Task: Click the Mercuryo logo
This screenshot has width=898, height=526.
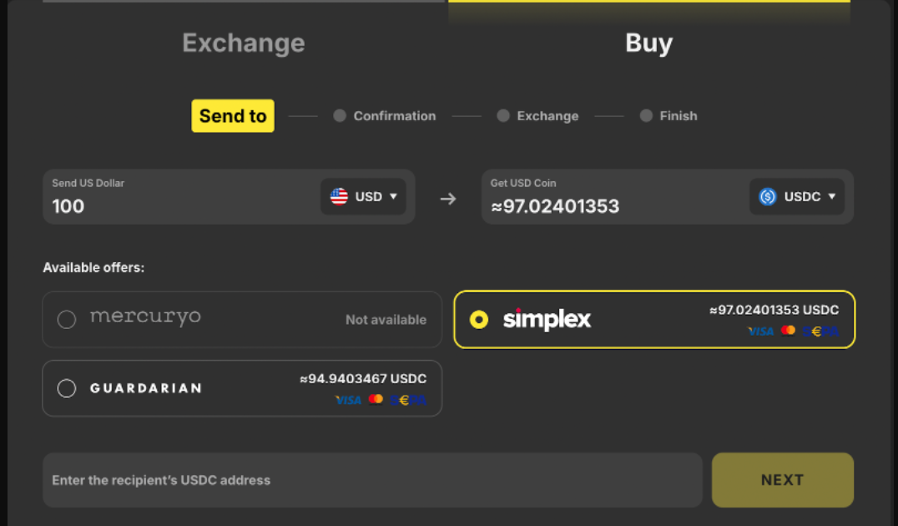Action: pyautogui.click(x=145, y=317)
